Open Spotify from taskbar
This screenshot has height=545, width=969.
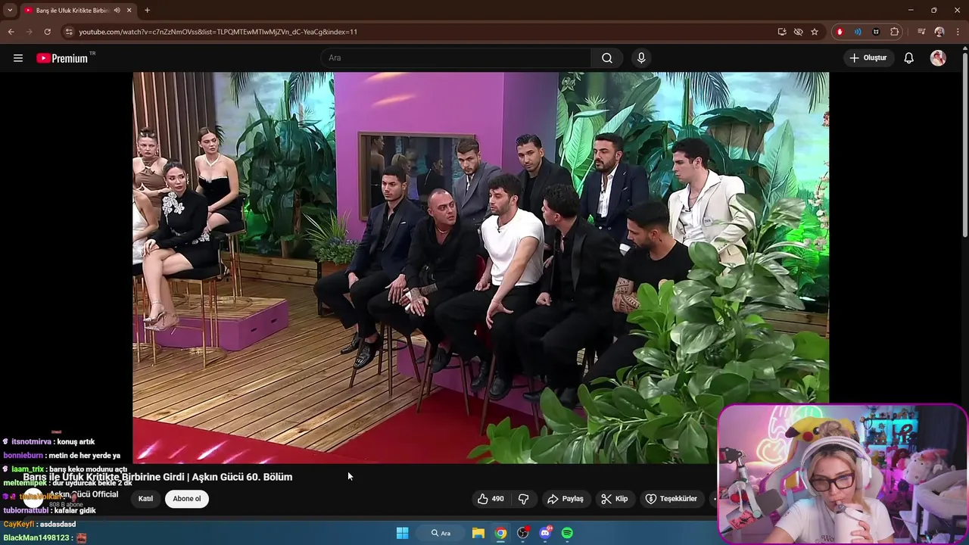pos(567,533)
